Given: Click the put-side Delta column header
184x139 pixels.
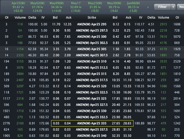Looking at the screenshot, I should [x=151, y=17].
